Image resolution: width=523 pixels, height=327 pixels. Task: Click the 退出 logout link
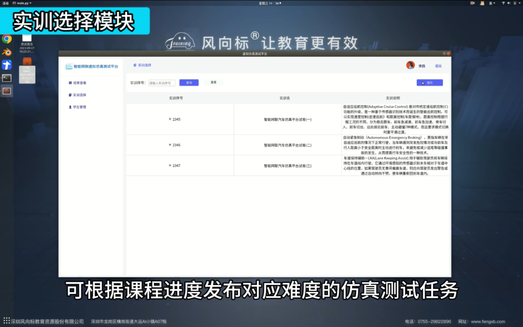pos(438,66)
